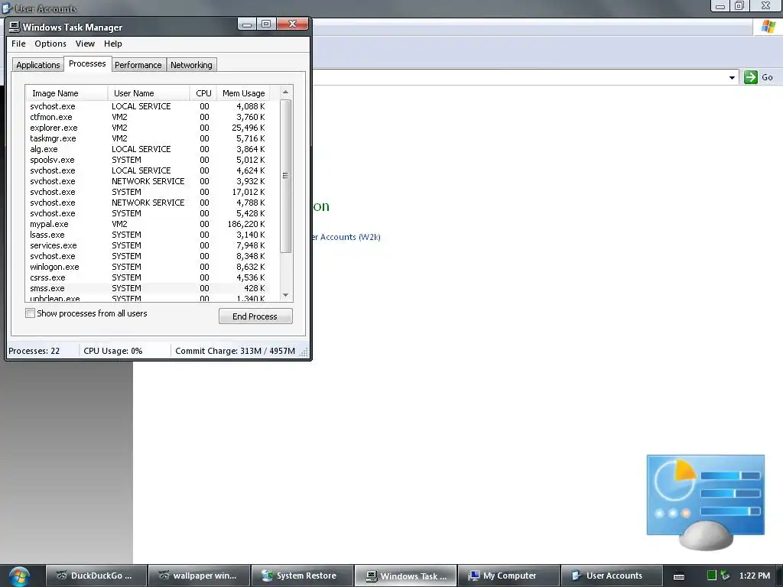The height and width of the screenshot is (587, 783).
Task: Click CPU Usage: 0% status text
Action: (113, 351)
